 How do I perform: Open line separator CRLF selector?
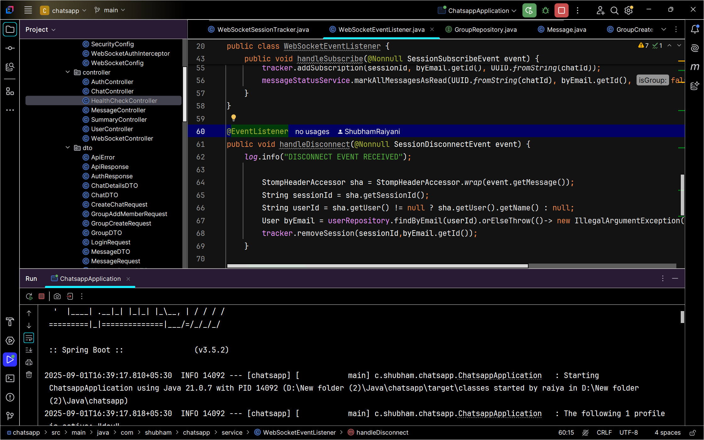(x=604, y=433)
